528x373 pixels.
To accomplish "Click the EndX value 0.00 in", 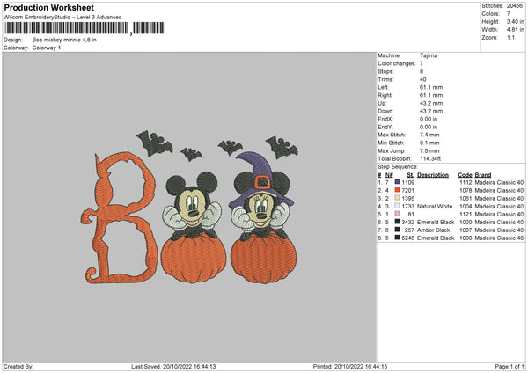I will click(429, 119).
